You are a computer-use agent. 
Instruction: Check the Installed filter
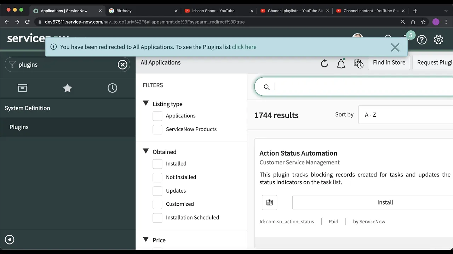pyautogui.click(x=157, y=164)
